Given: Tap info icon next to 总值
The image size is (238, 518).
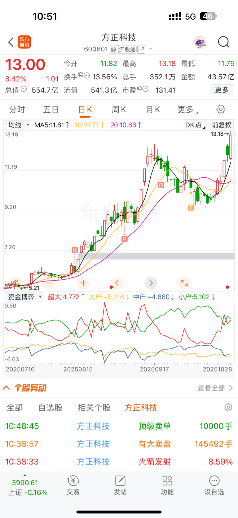Looking at the screenshot, I should click(24, 89).
